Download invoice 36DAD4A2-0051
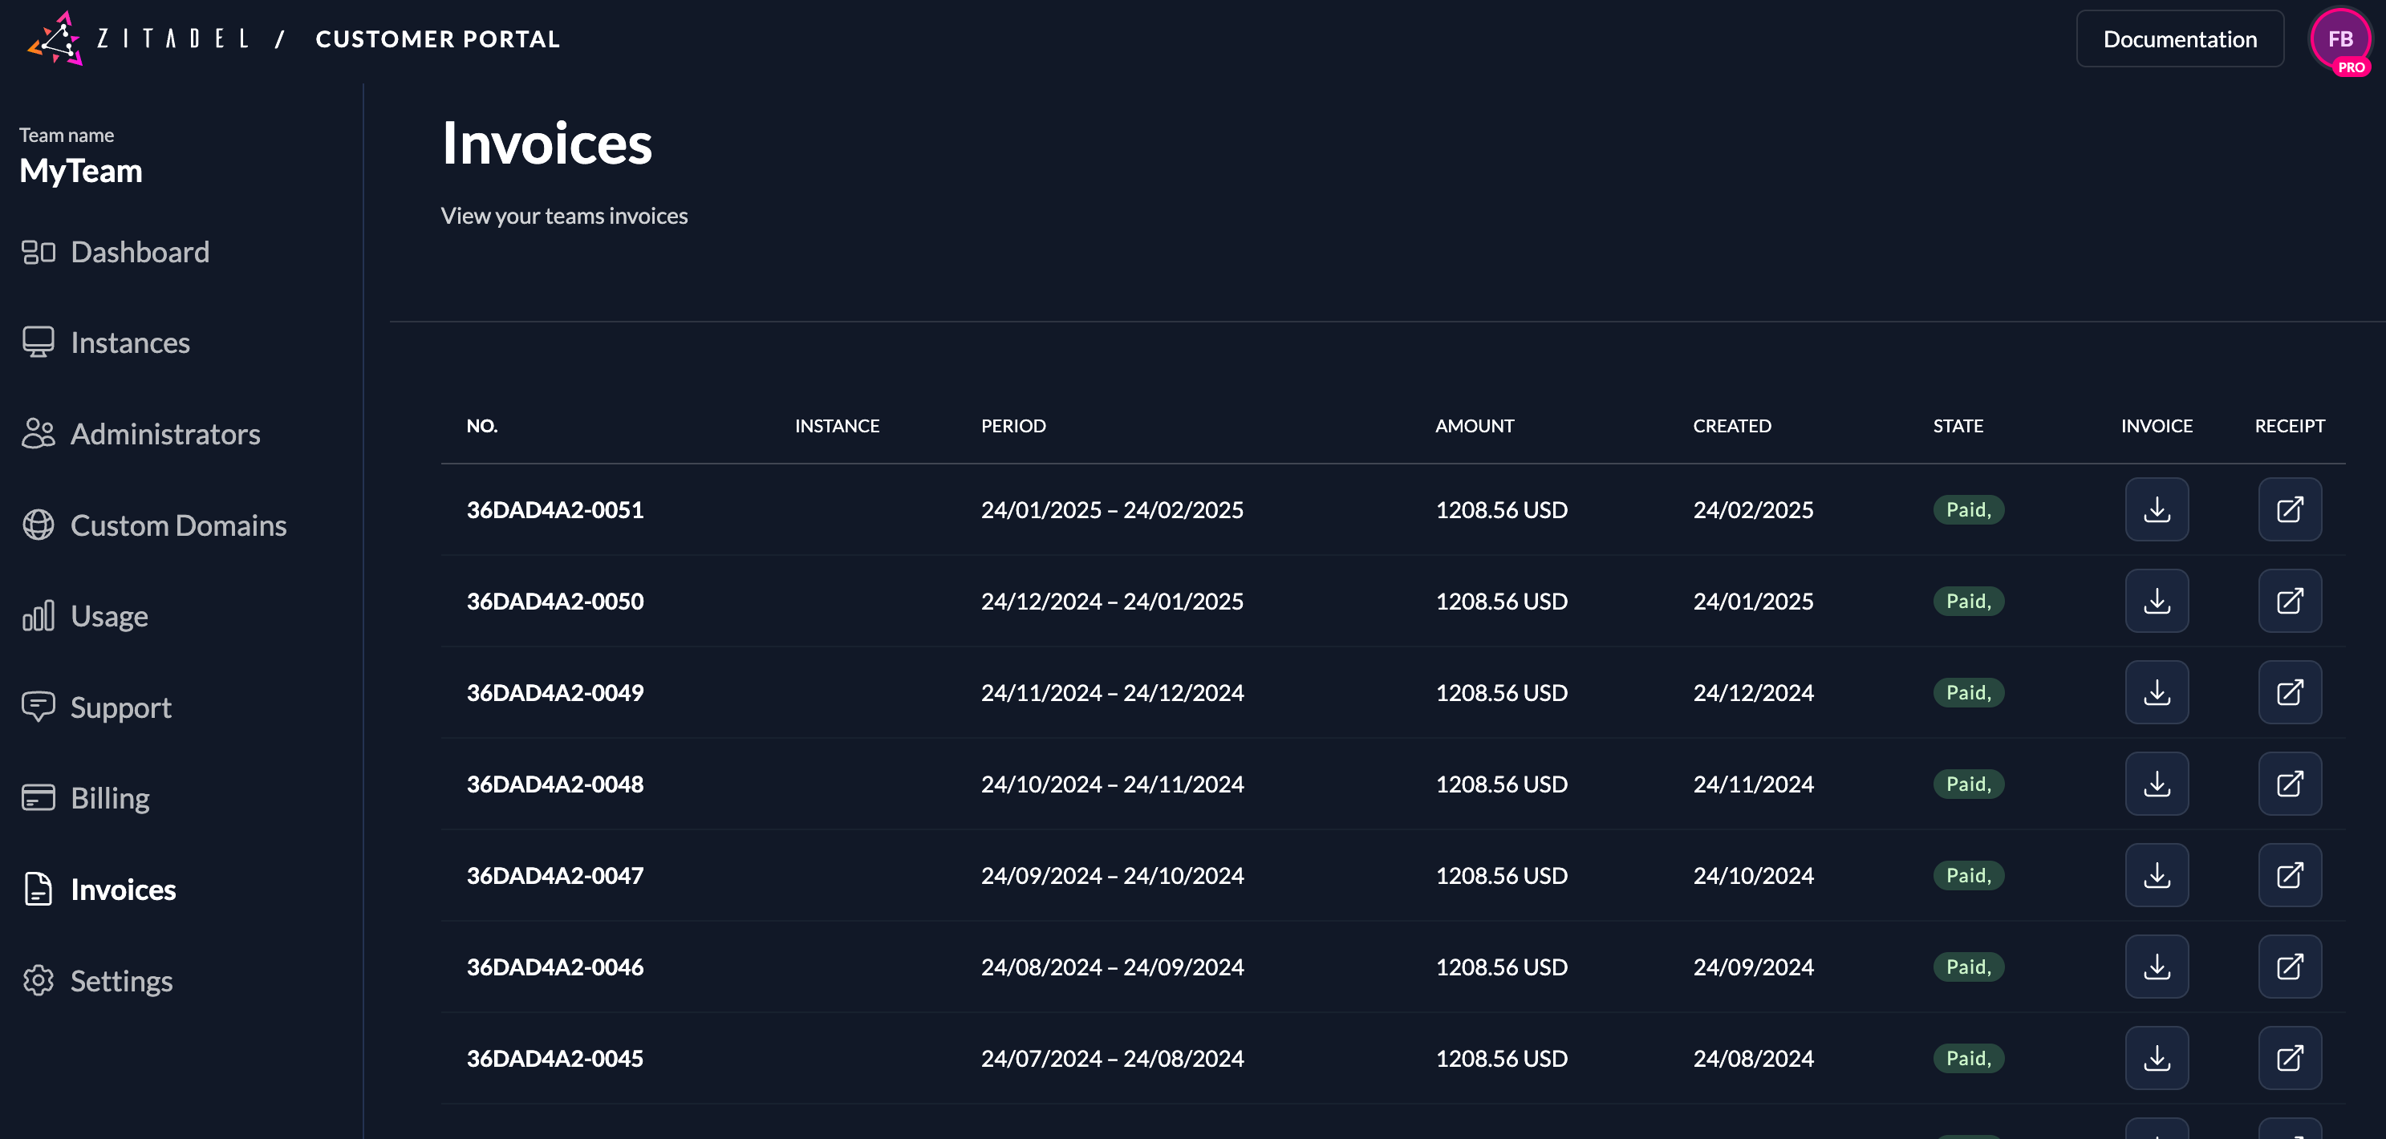This screenshot has width=2386, height=1139. pyautogui.click(x=2157, y=509)
